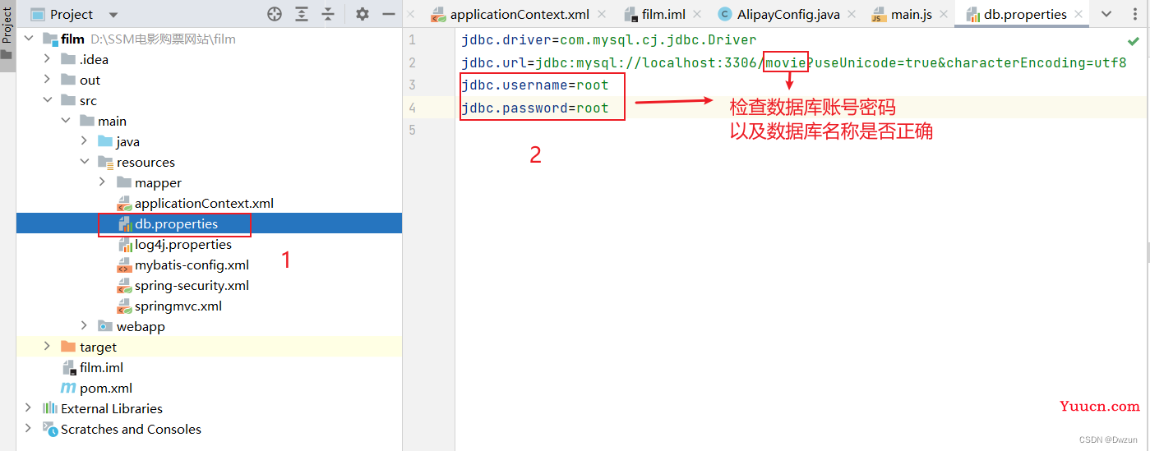
Task: Click the Collapse All toolbar icon
Action: (x=328, y=14)
